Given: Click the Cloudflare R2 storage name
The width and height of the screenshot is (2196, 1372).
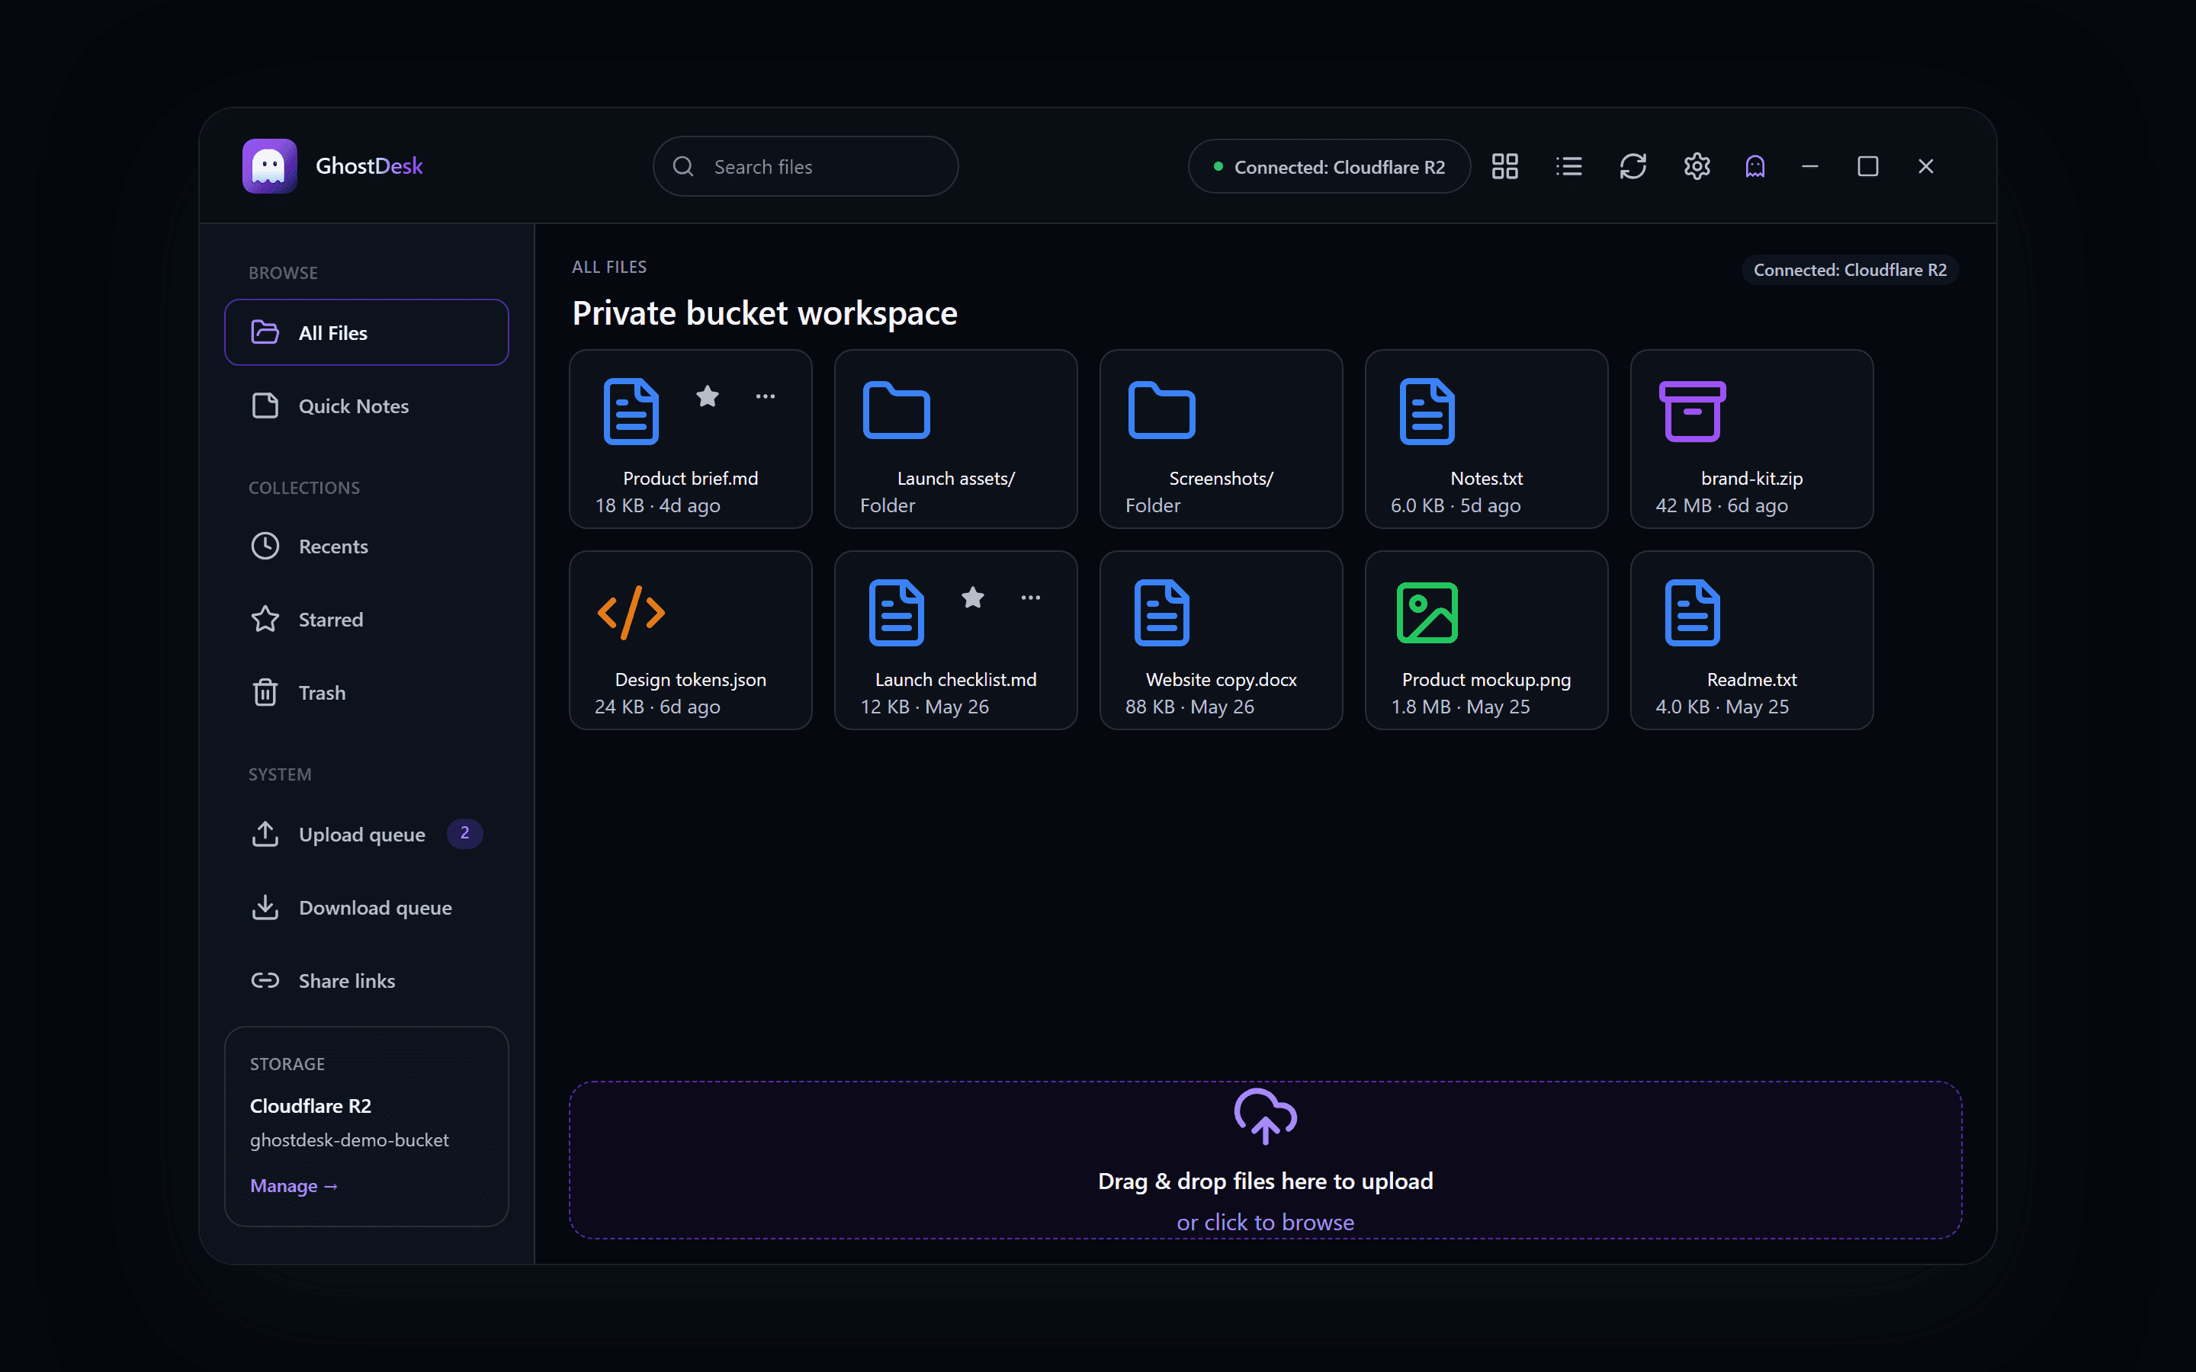Looking at the screenshot, I should pyautogui.click(x=310, y=1105).
